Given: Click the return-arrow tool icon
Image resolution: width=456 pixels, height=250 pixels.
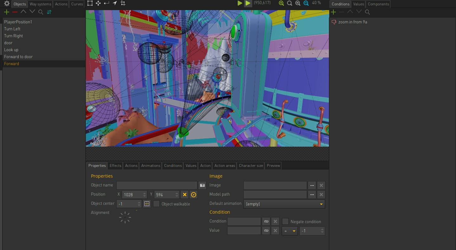Looking at the screenshot, I should click(106, 3).
